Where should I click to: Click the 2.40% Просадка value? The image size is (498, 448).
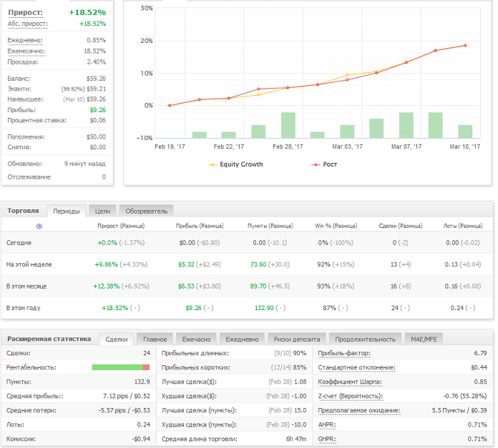tap(97, 62)
